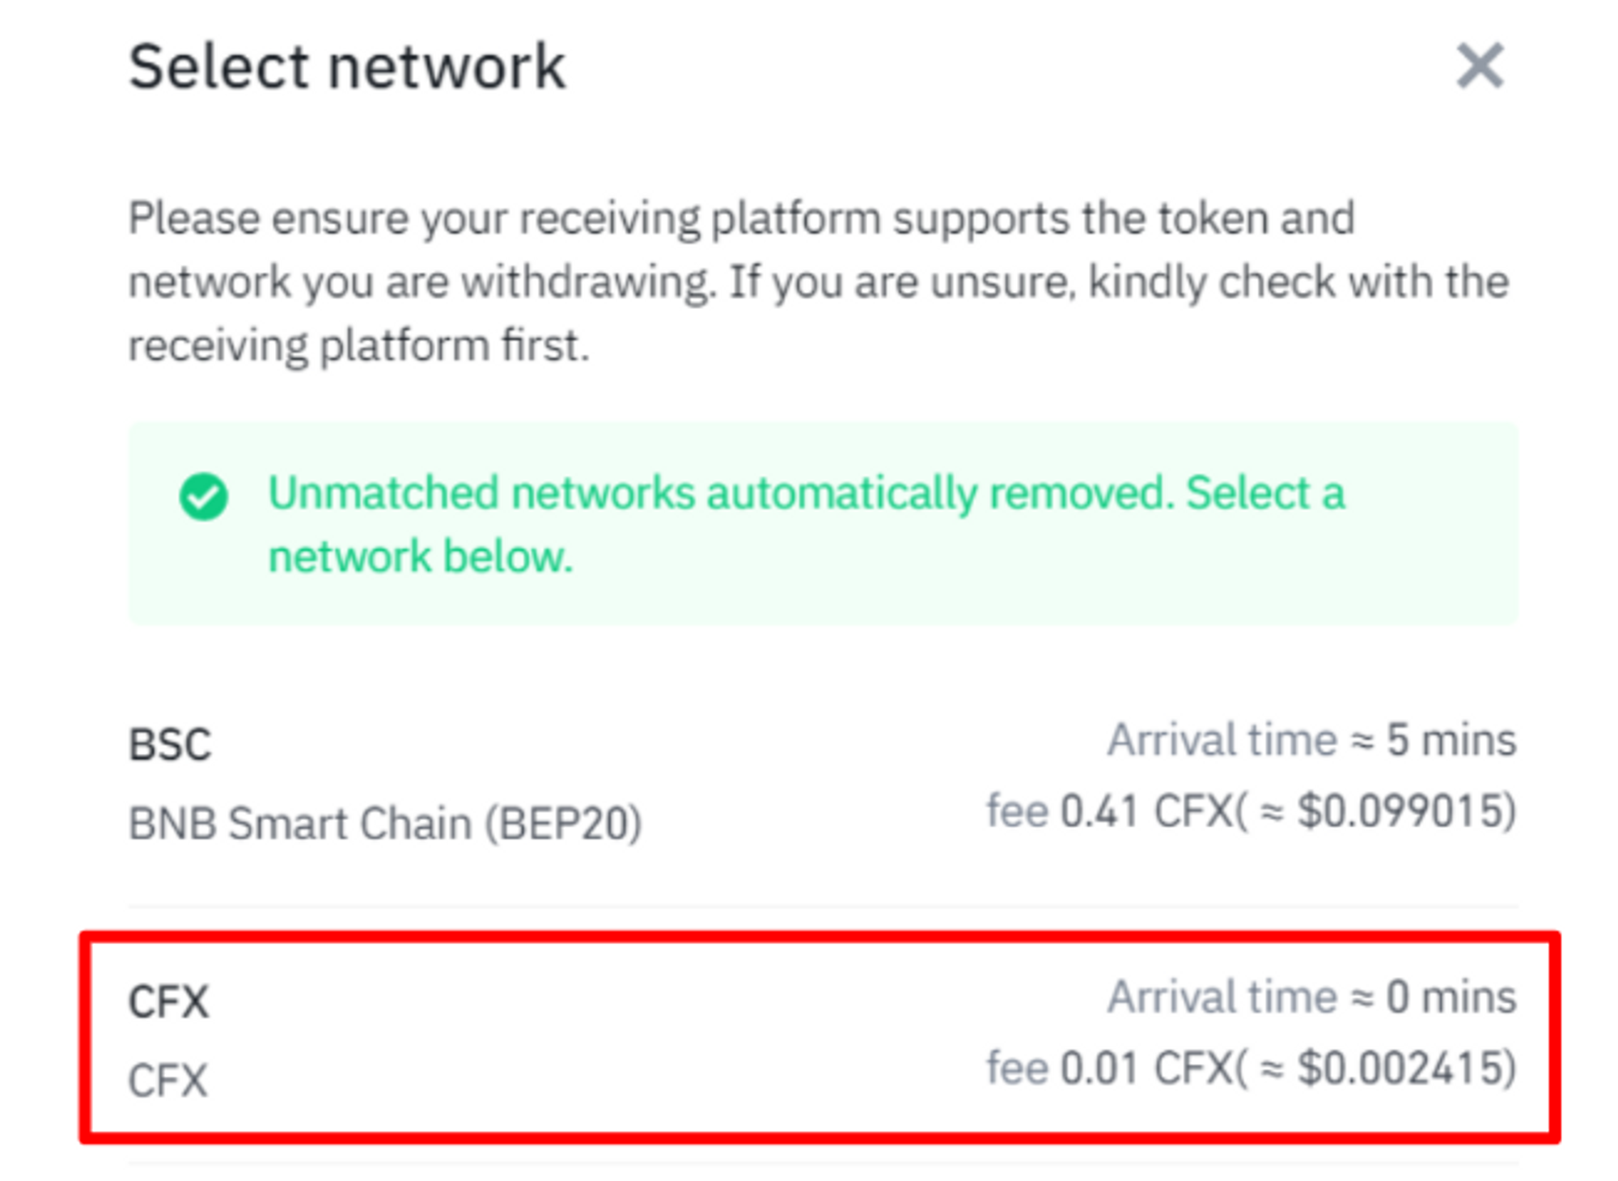Click the bold CFX network name
This screenshot has height=1181, width=1618.
point(168,1001)
